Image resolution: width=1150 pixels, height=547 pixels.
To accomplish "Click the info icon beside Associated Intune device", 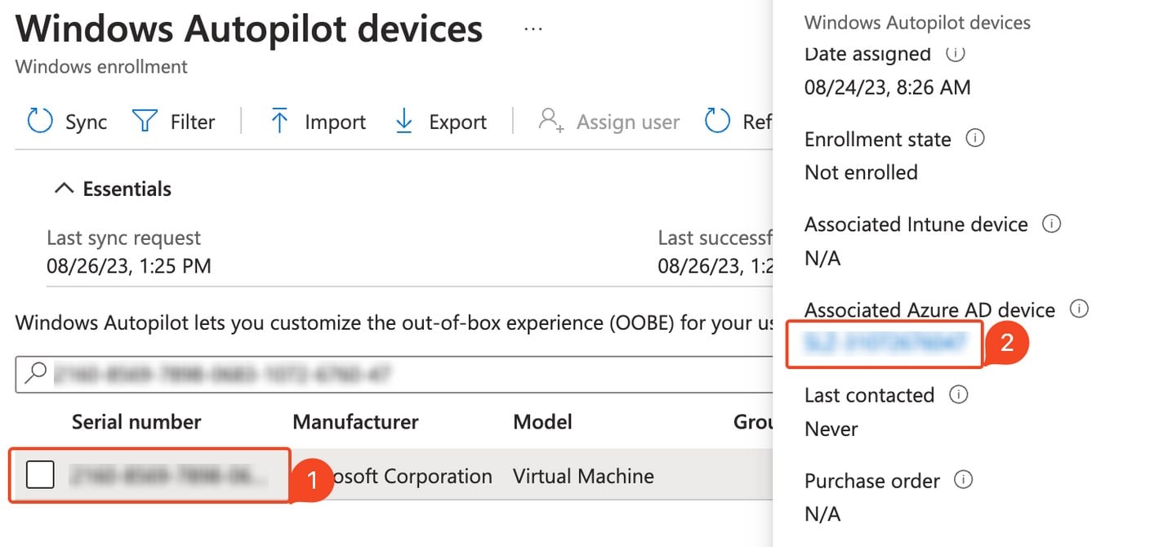I will click(1053, 224).
